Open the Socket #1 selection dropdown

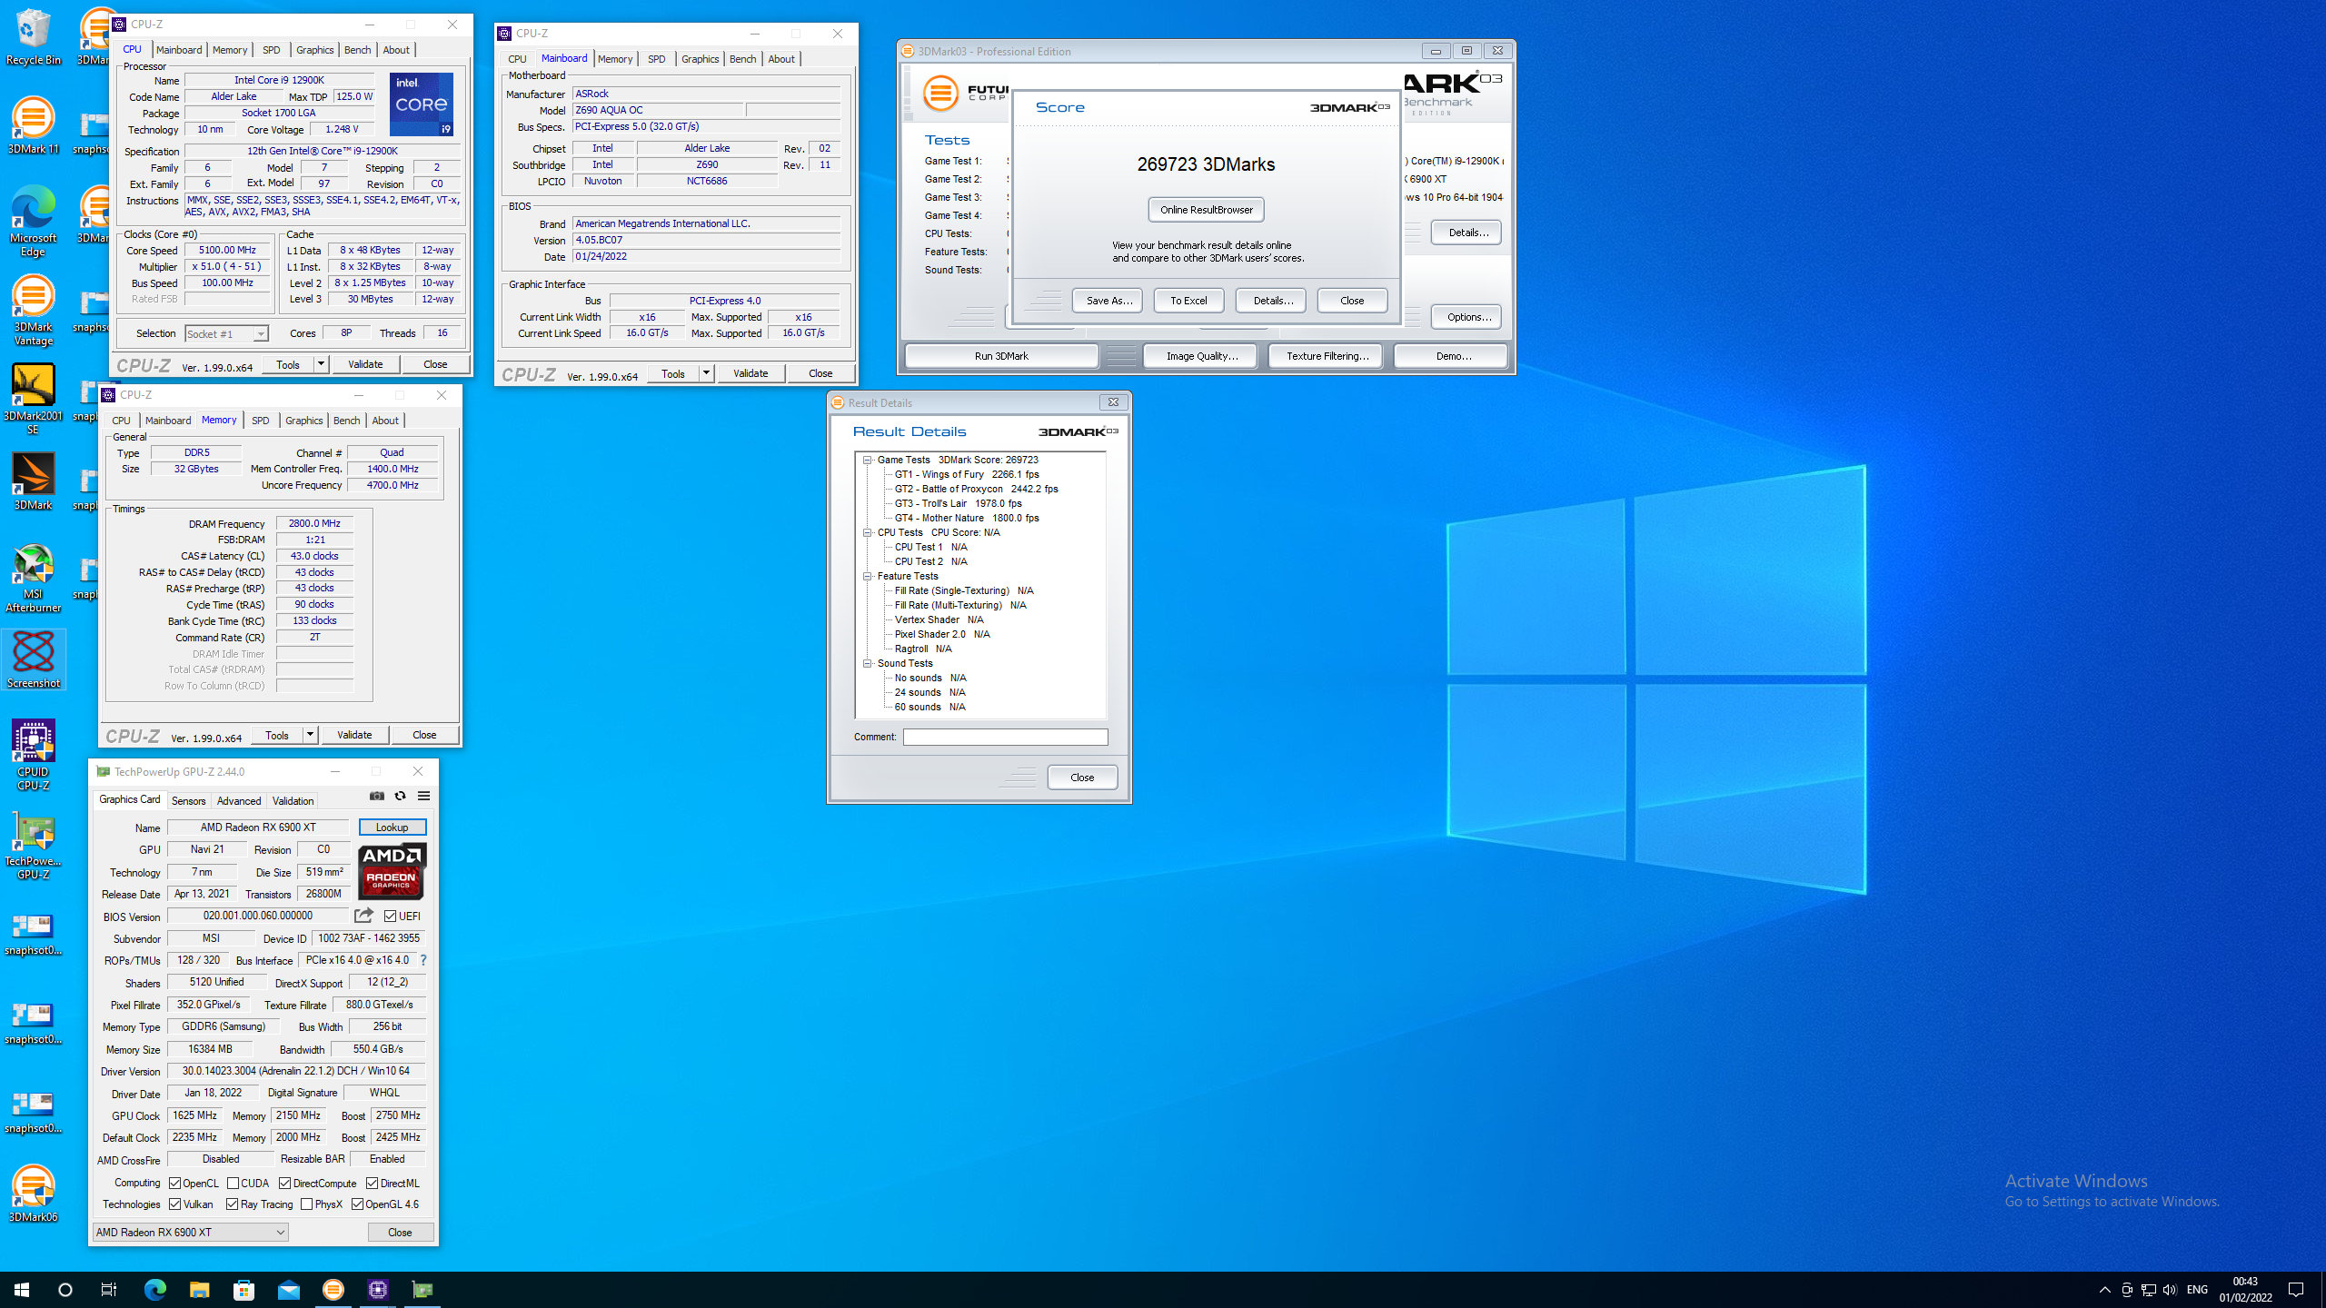coord(226,334)
